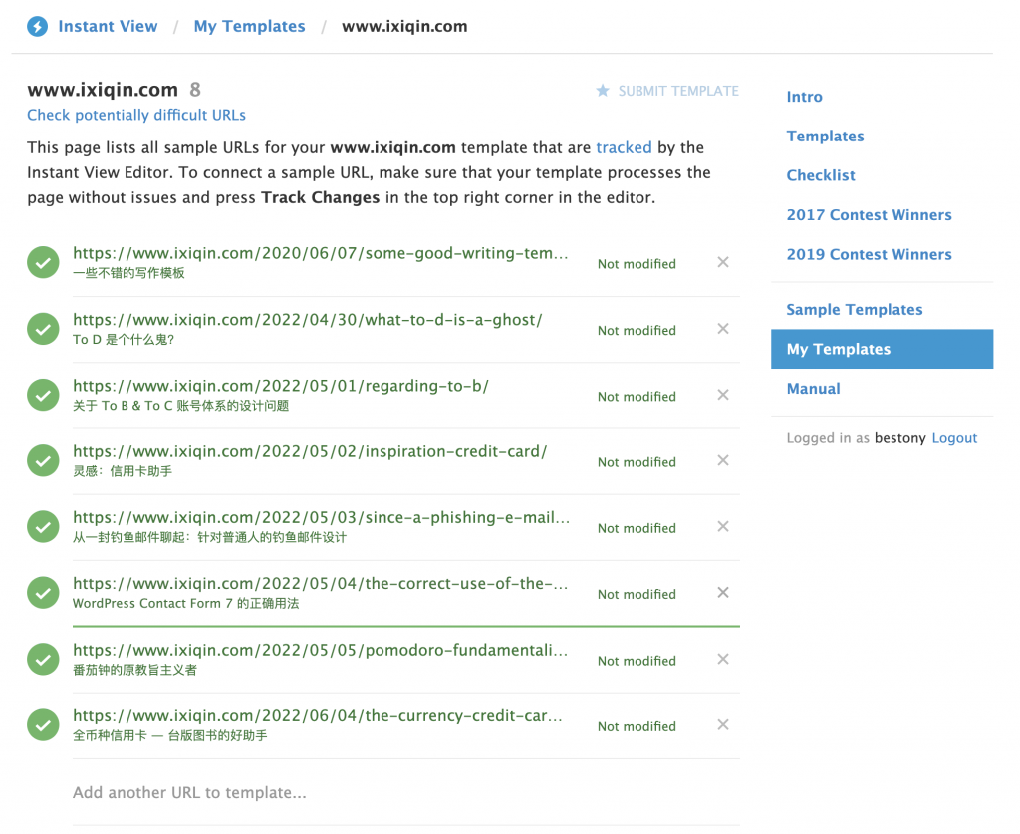
Task: Remove the currency-credit-card URL
Action: [x=722, y=723]
